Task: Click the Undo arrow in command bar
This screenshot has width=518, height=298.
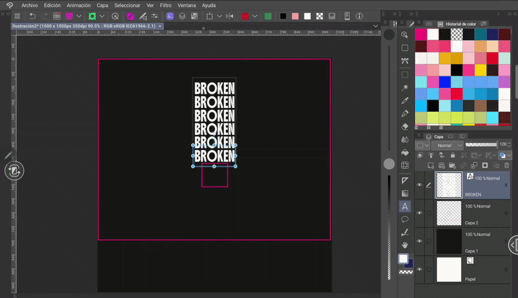Action: pyautogui.click(x=32, y=16)
